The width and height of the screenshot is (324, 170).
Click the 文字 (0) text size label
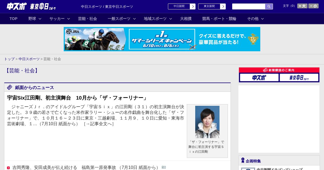[x=289, y=6]
